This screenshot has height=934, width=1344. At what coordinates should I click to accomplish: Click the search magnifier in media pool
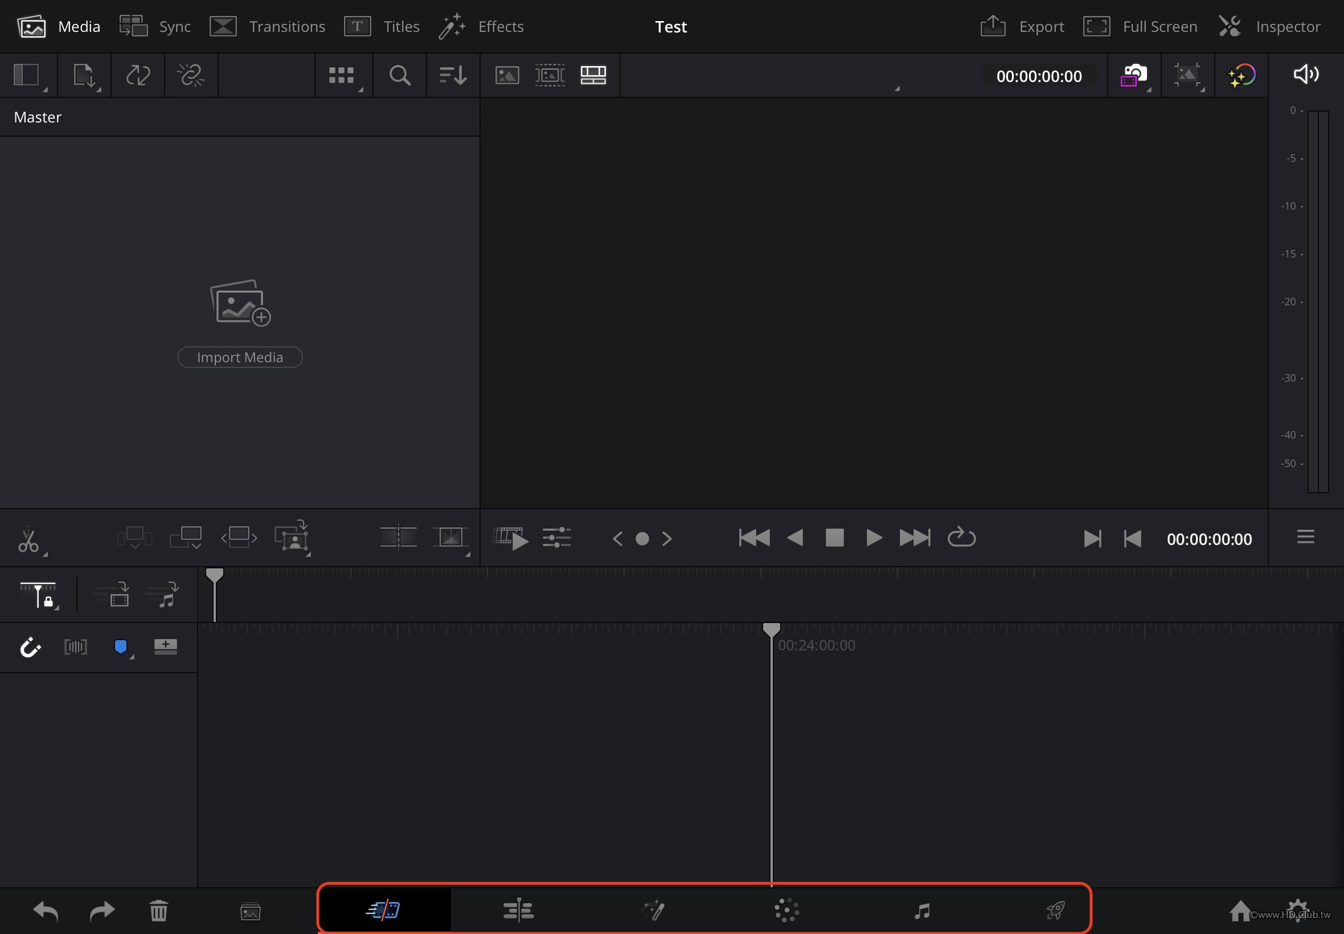400,76
